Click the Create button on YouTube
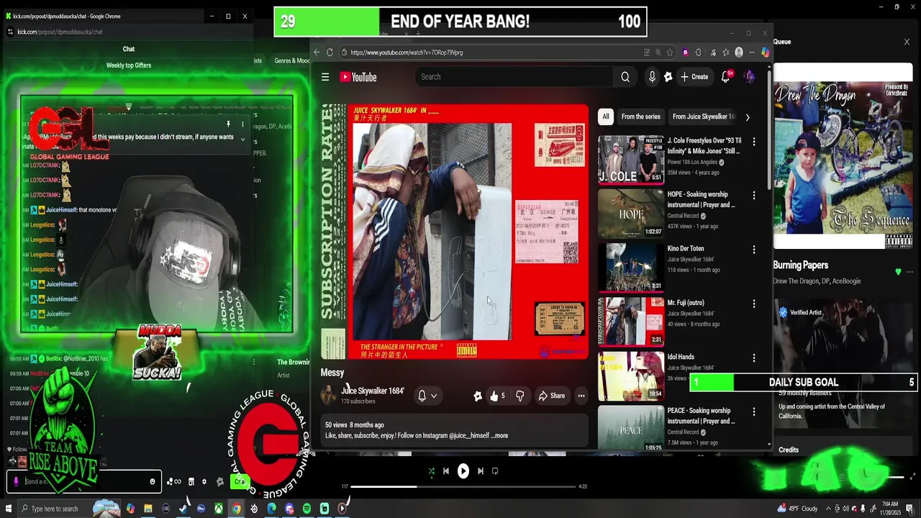The width and height of the screenshot is (921, 518). (694, 77)
